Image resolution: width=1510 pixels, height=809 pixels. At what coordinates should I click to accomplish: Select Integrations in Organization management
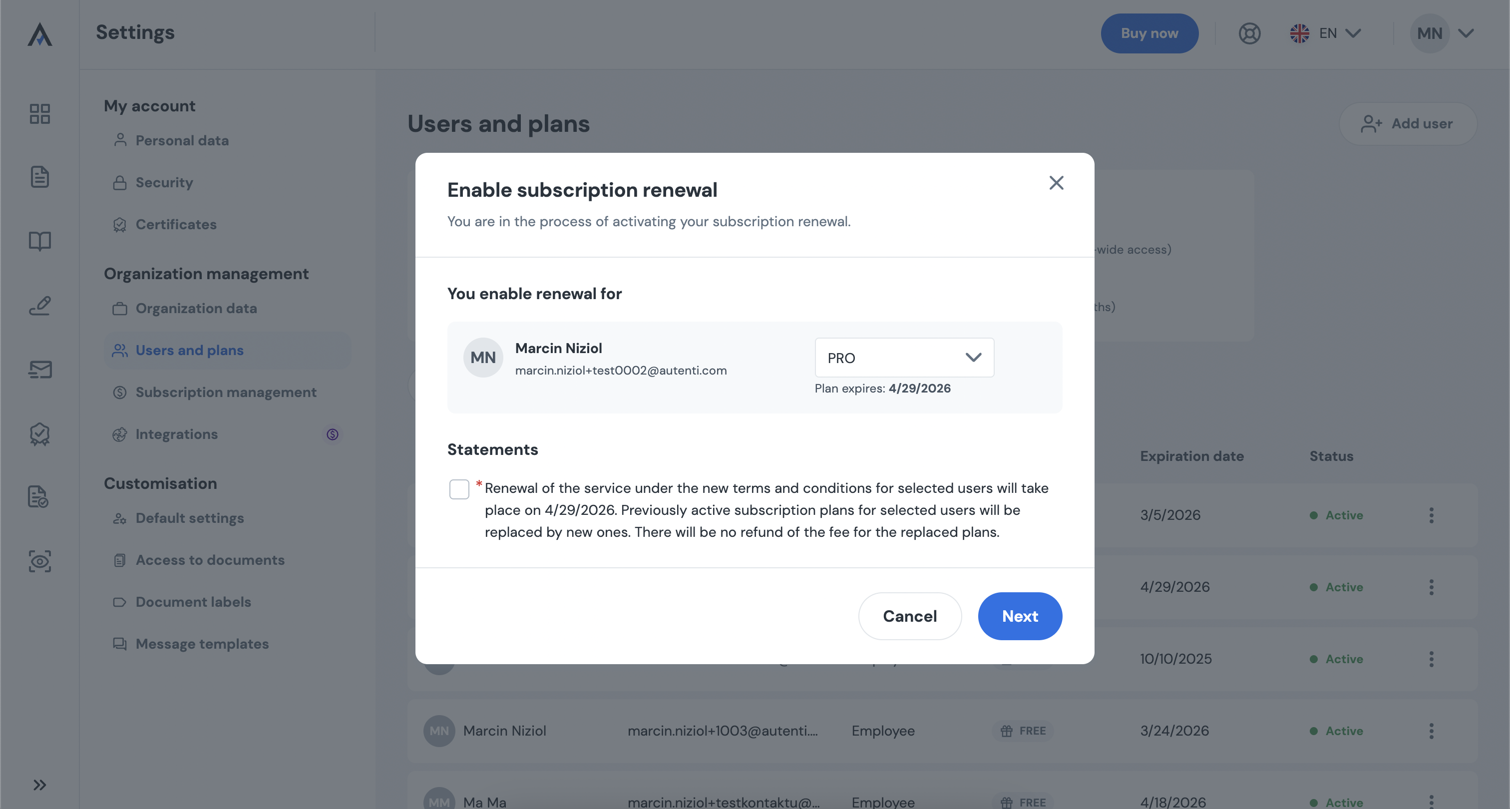tap(176, 434)
